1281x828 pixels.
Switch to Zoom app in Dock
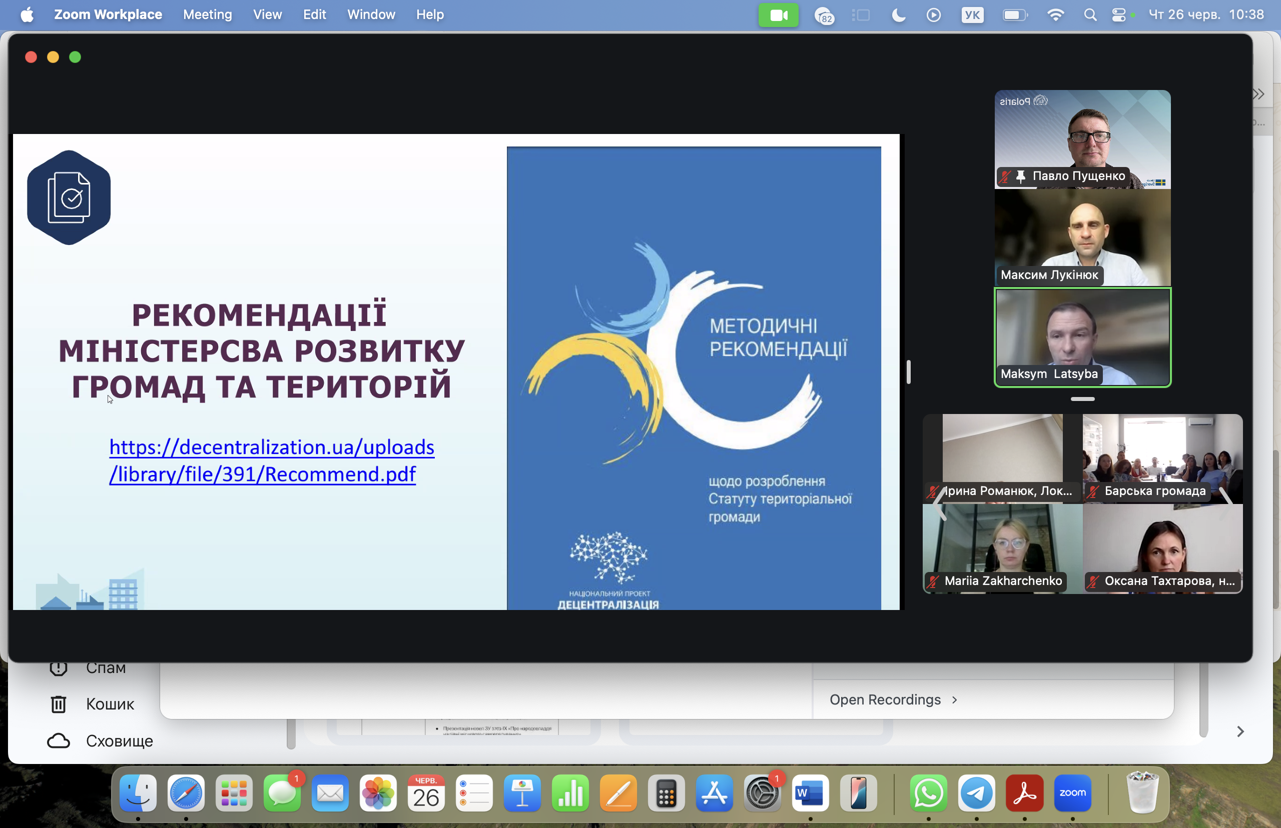point(1072,792)
